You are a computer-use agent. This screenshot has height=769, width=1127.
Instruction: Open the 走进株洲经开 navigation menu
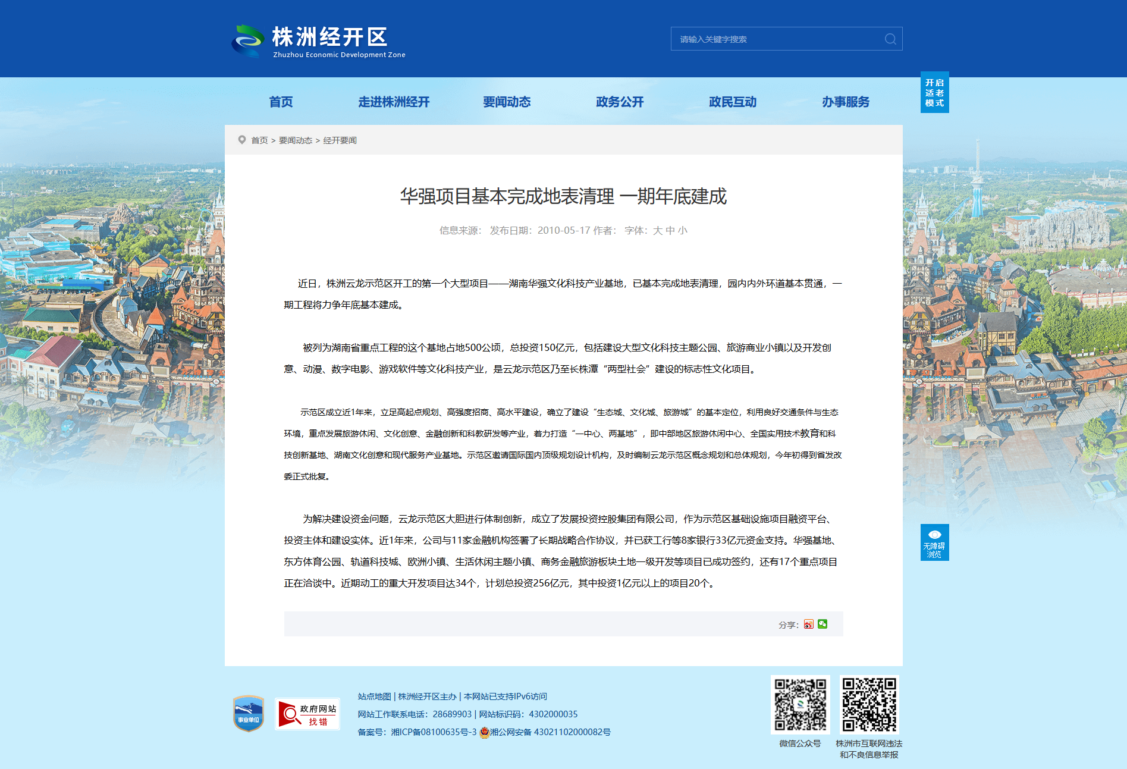point(394,102)
